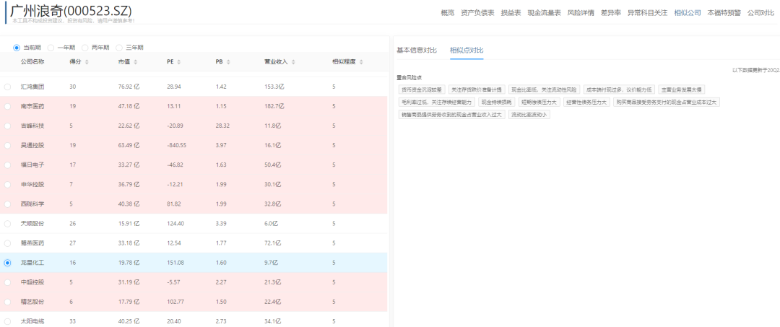
Task: Click the 广州浪奇(000523.SZ) title
Action: [x=71, y=11]
